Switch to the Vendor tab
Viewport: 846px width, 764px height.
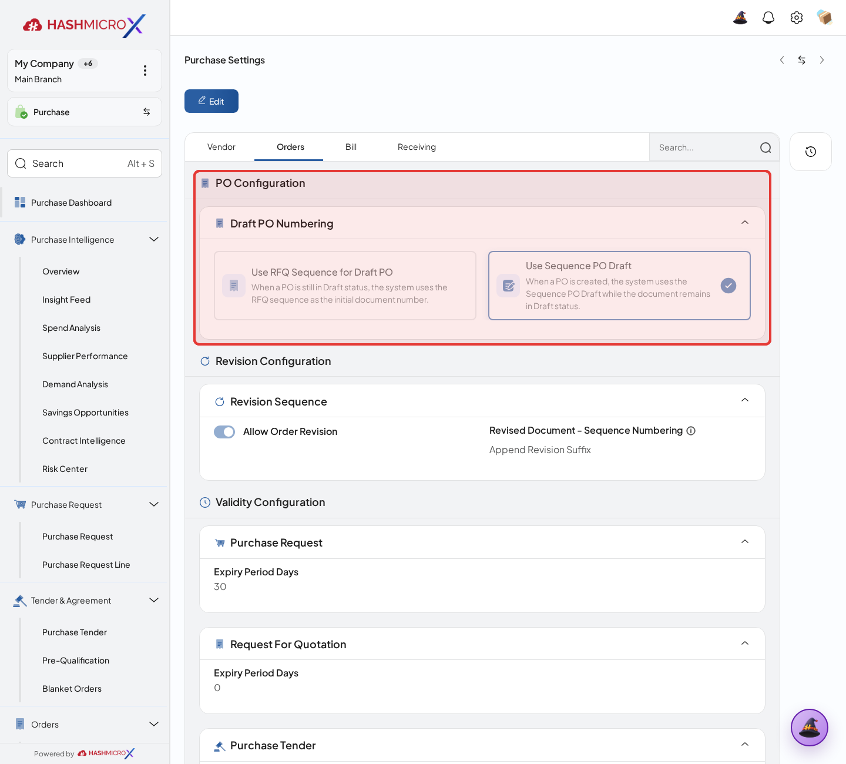pyautogui.click(x=221, y=147)
